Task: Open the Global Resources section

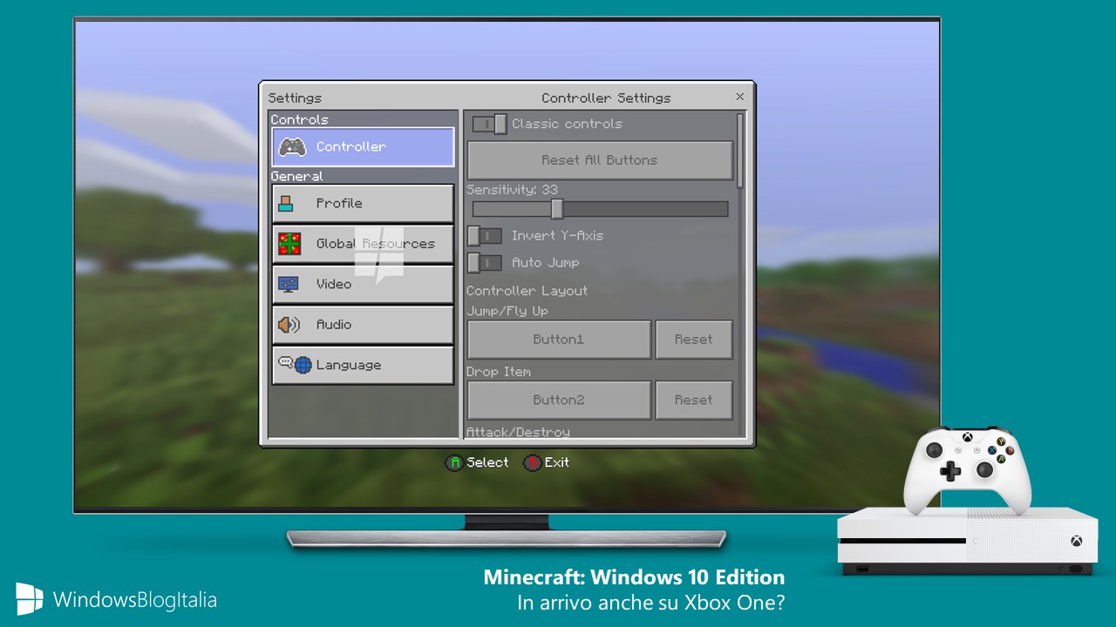Action: click(x=363, y=244)
